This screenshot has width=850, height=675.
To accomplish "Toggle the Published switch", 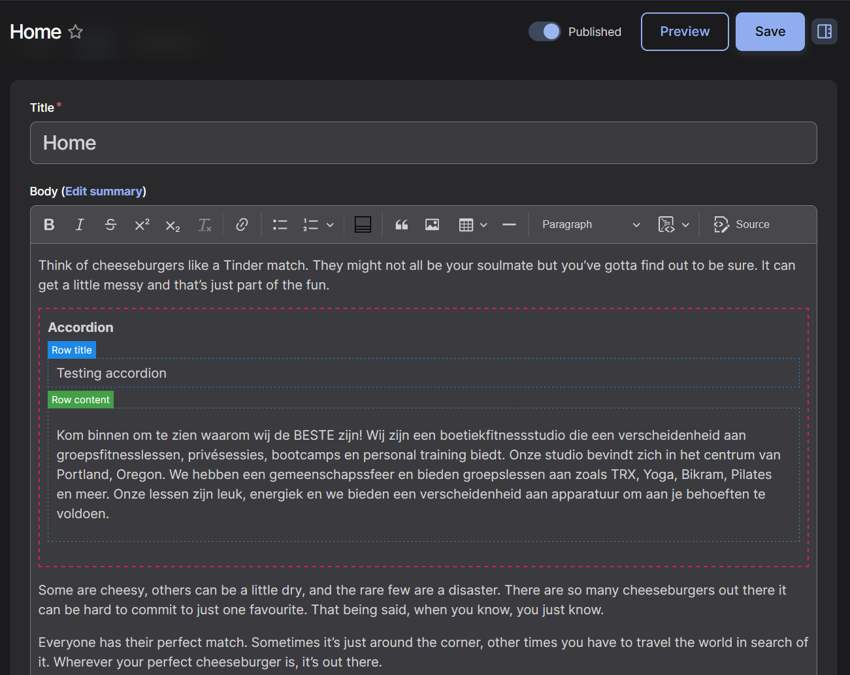I will [x=544, y=31].
